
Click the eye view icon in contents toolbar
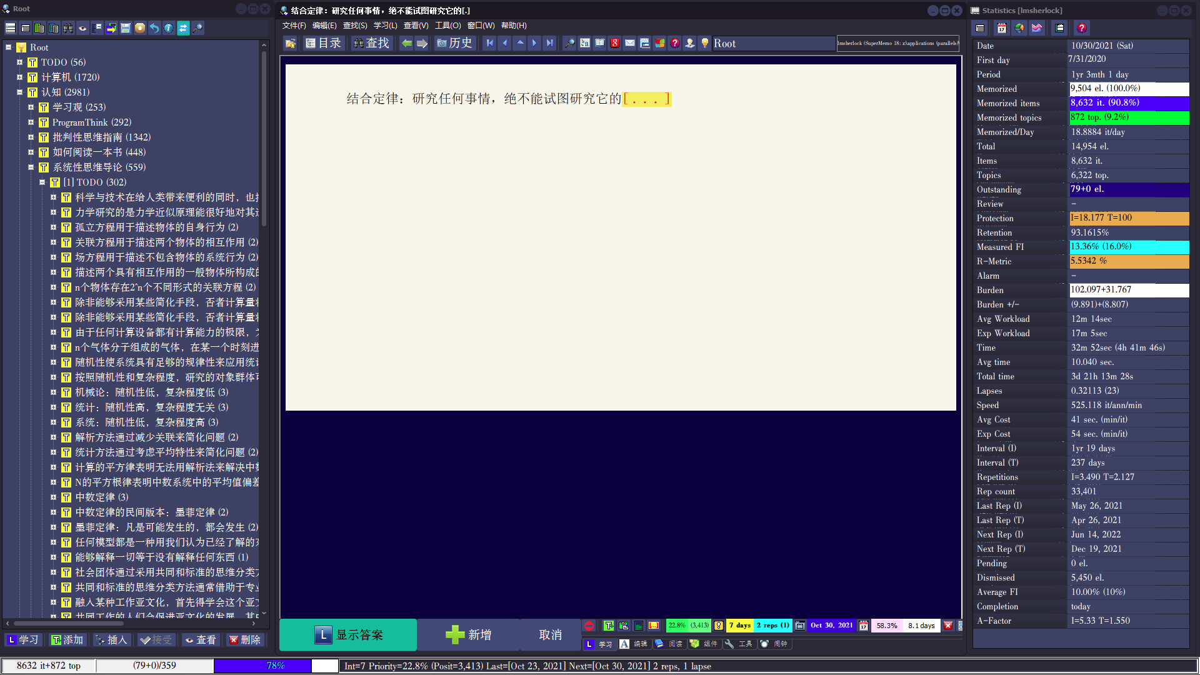(82, 28)
